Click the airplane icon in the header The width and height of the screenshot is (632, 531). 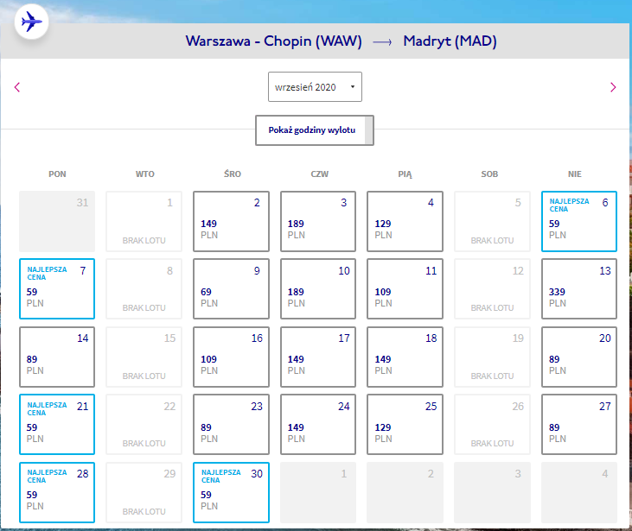tap(31, 22)
